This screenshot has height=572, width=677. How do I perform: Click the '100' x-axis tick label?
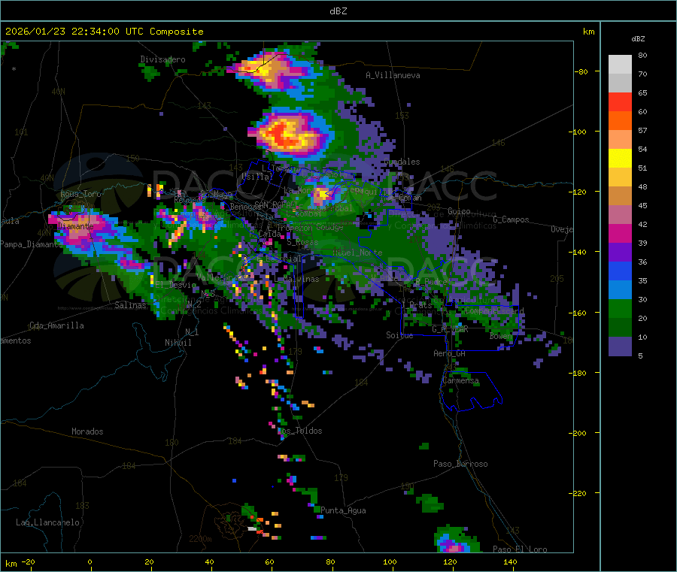point(390,562)
